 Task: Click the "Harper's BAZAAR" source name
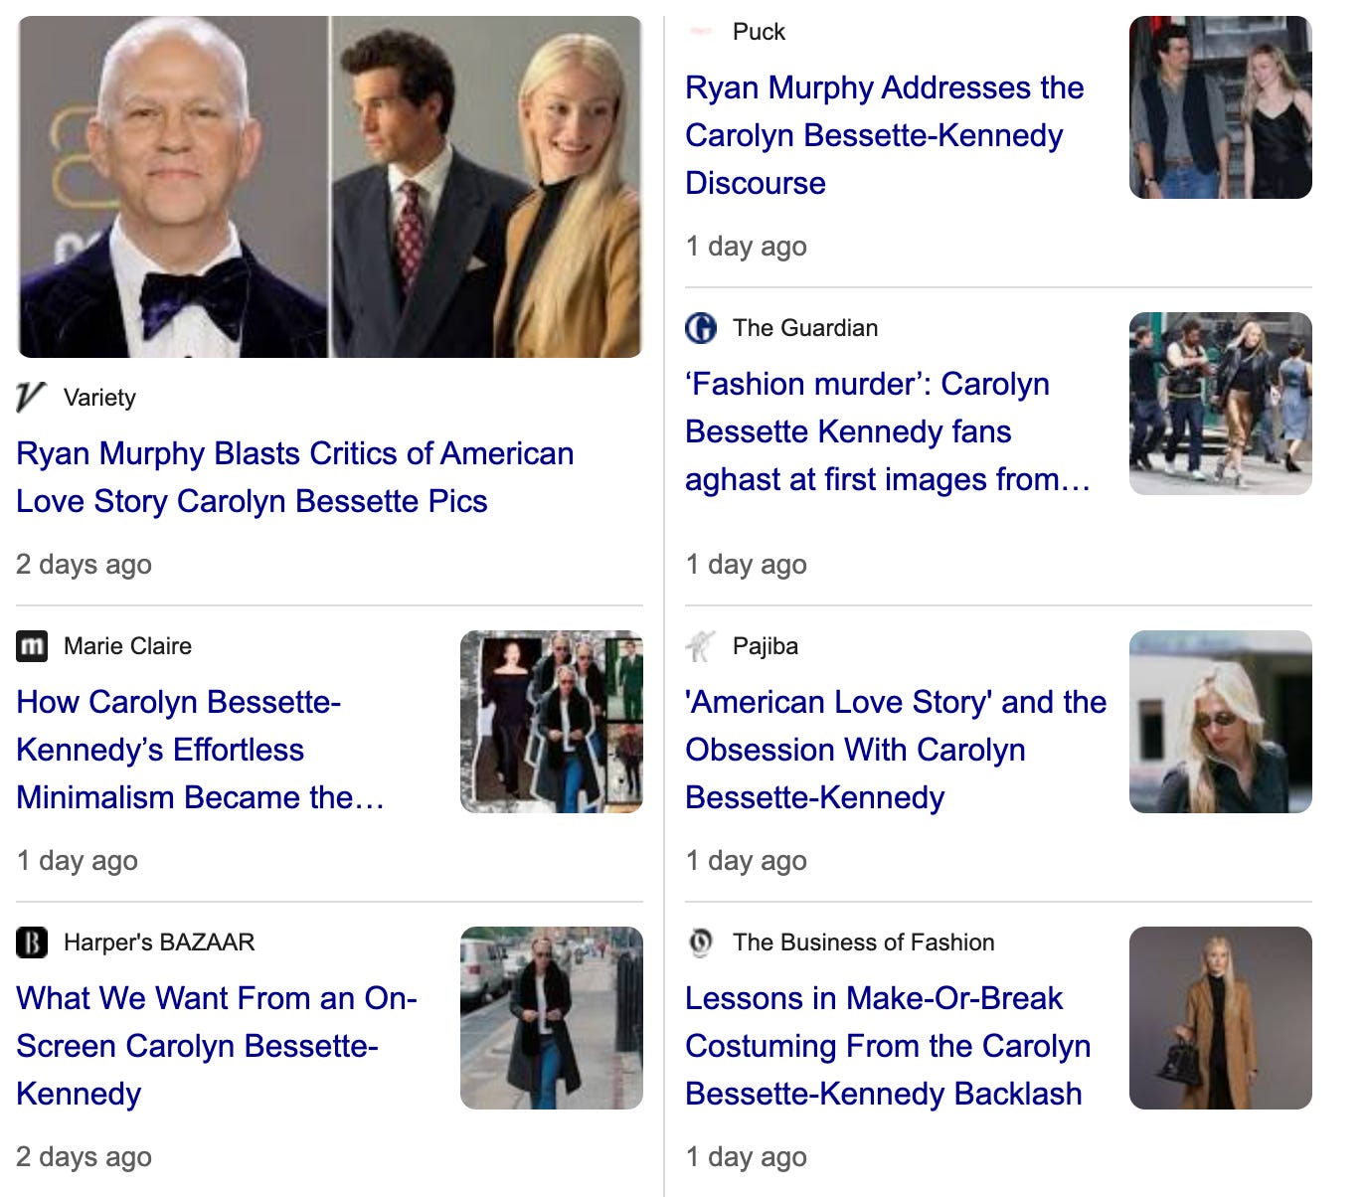tap(159, 942)
